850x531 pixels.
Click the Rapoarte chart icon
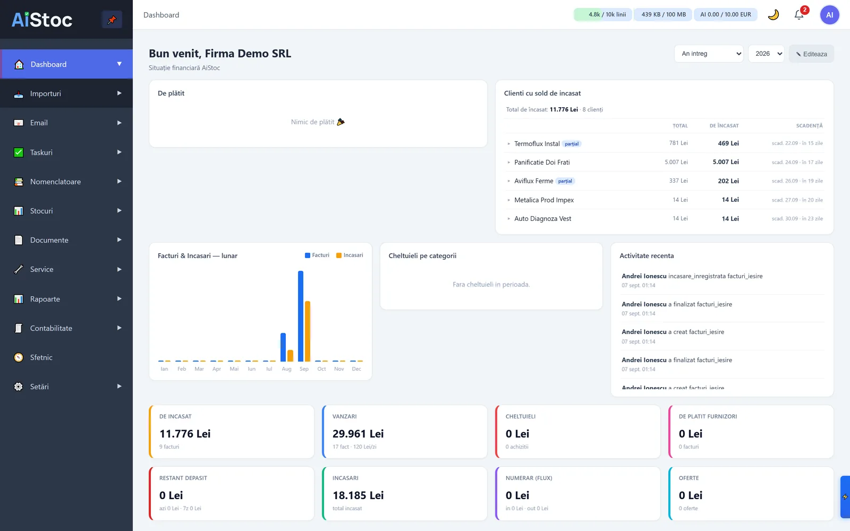click(19, 299)
